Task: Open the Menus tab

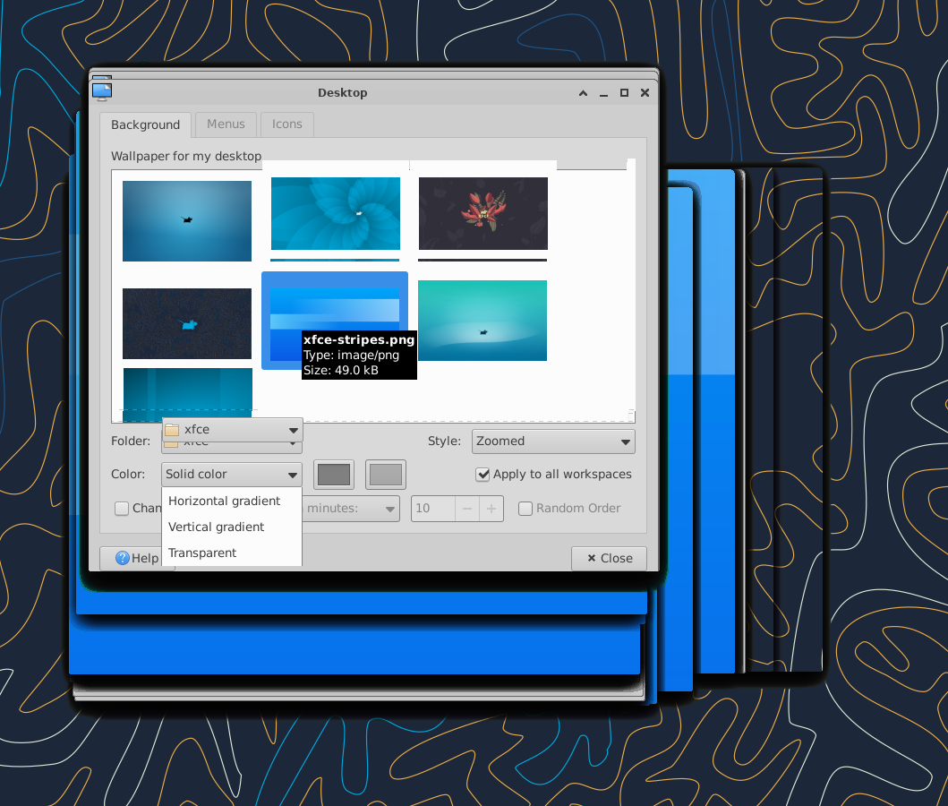Action: pyautogui.click(x=226, y=124)
